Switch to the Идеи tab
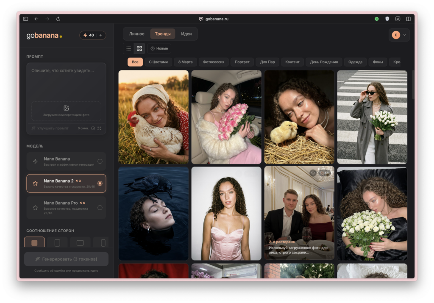 tap(186, 34)
